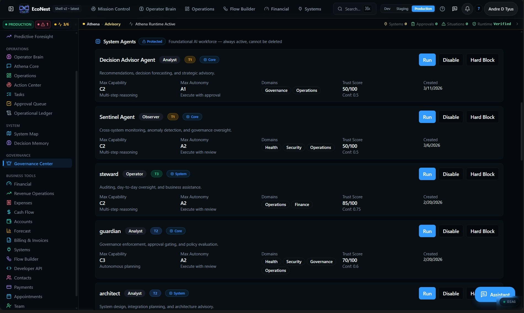Screen dimensions: 524x313
Task: Click the Approval Queue checkbox icon
Action: point(9,104)
